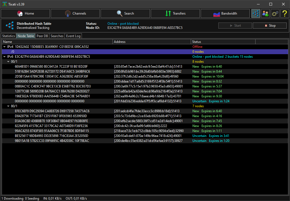Open the Bandwidth section
This screenshot has height=201, width=290.
click(225, 13)
